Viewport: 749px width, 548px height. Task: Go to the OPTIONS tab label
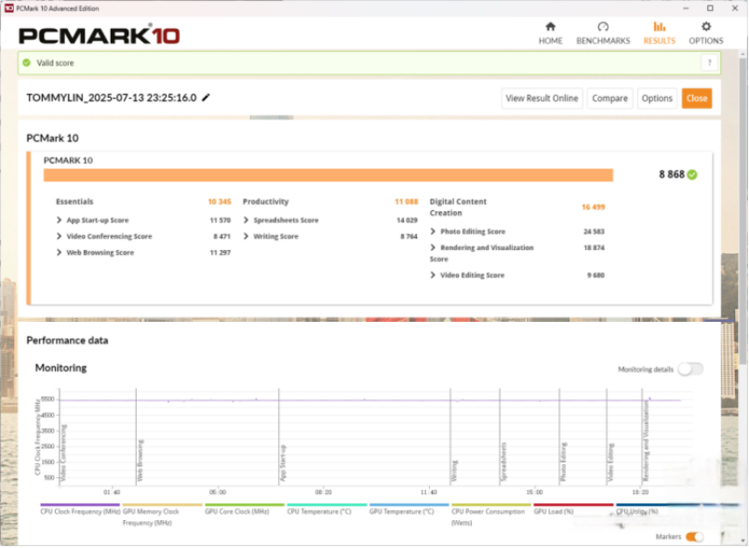click(x=706, y=41)
